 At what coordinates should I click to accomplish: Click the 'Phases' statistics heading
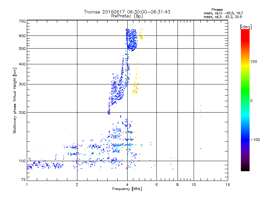[x=217, y=10]
